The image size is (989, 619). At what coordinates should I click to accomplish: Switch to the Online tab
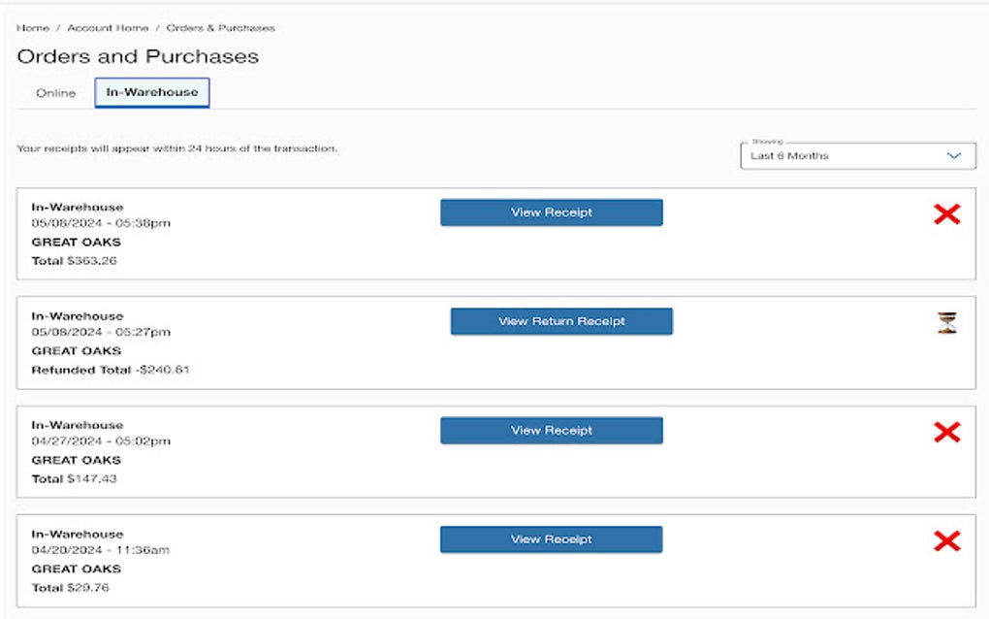pos(55,93)
